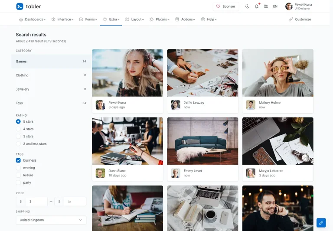Expand the Plugins menu

159,20
